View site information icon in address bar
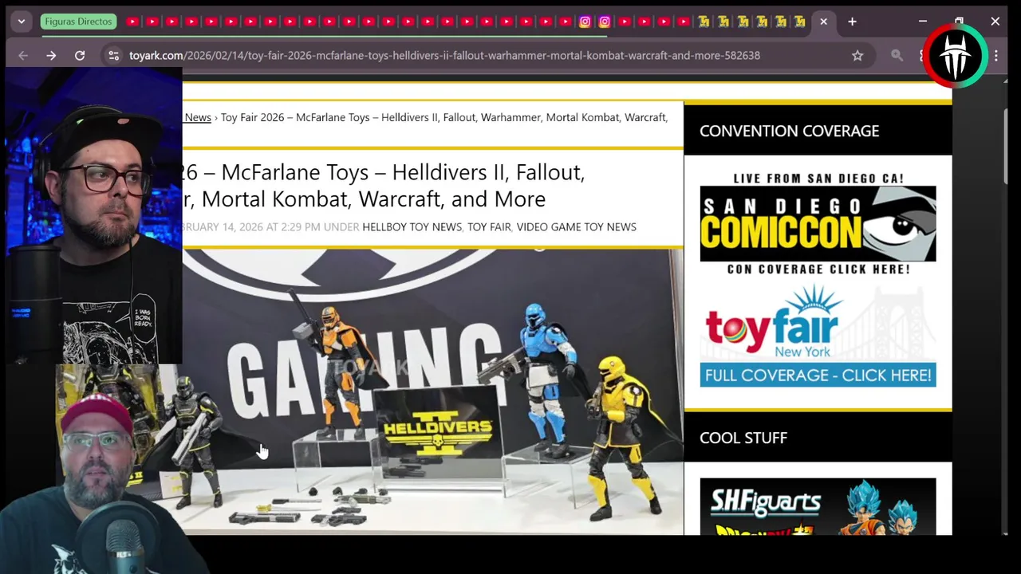The image size is (1021, 574). (113, 55)
